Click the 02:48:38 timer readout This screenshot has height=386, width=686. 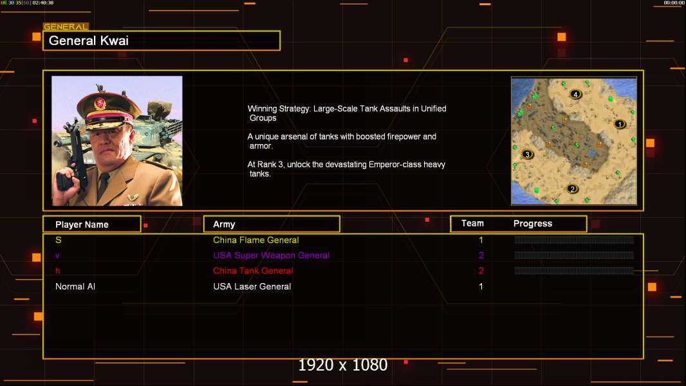pyautogui.click(x=43, y=3)
